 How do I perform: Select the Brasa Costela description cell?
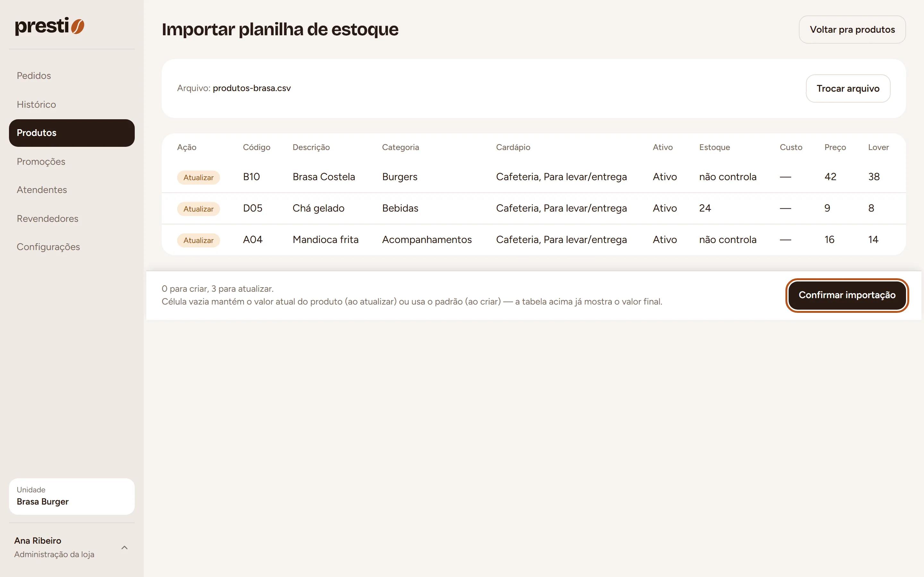tap(323, 177)
